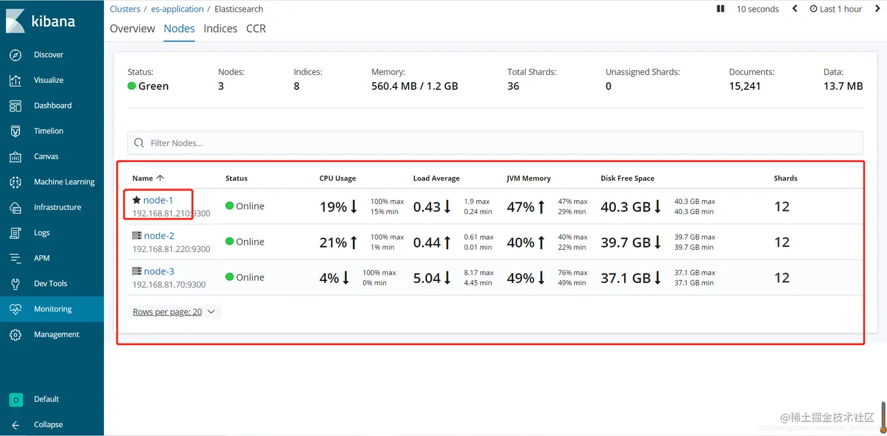Image resolution: width=887 pixels, height=436 pixels.
Task: Open the Dashboard icon in sidebar
Action: [16, 106]
